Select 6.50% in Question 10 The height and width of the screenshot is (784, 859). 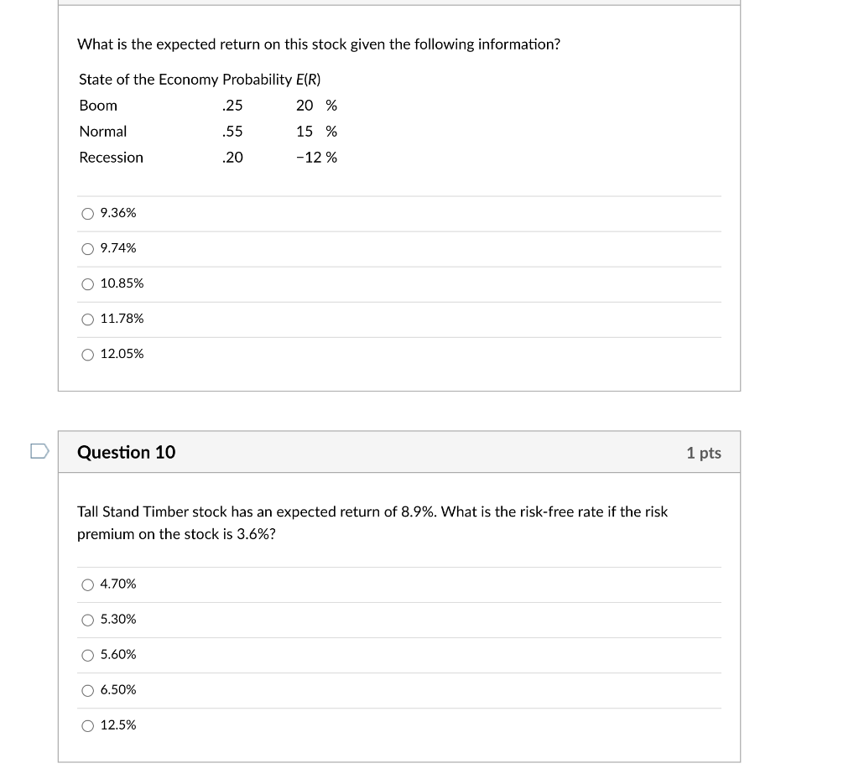[87, 690]
